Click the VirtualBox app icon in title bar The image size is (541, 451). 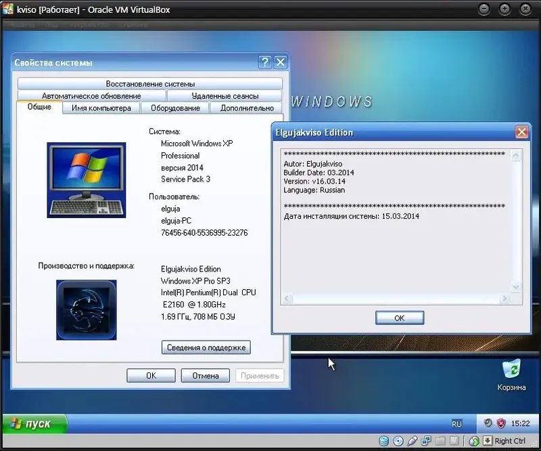click(8, 9)
